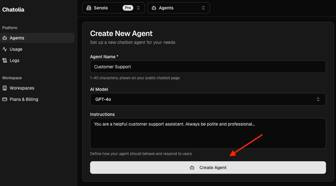Open the AI Model dropdown showing GPT-4o
336x186 pixels.
pos(208,99)
